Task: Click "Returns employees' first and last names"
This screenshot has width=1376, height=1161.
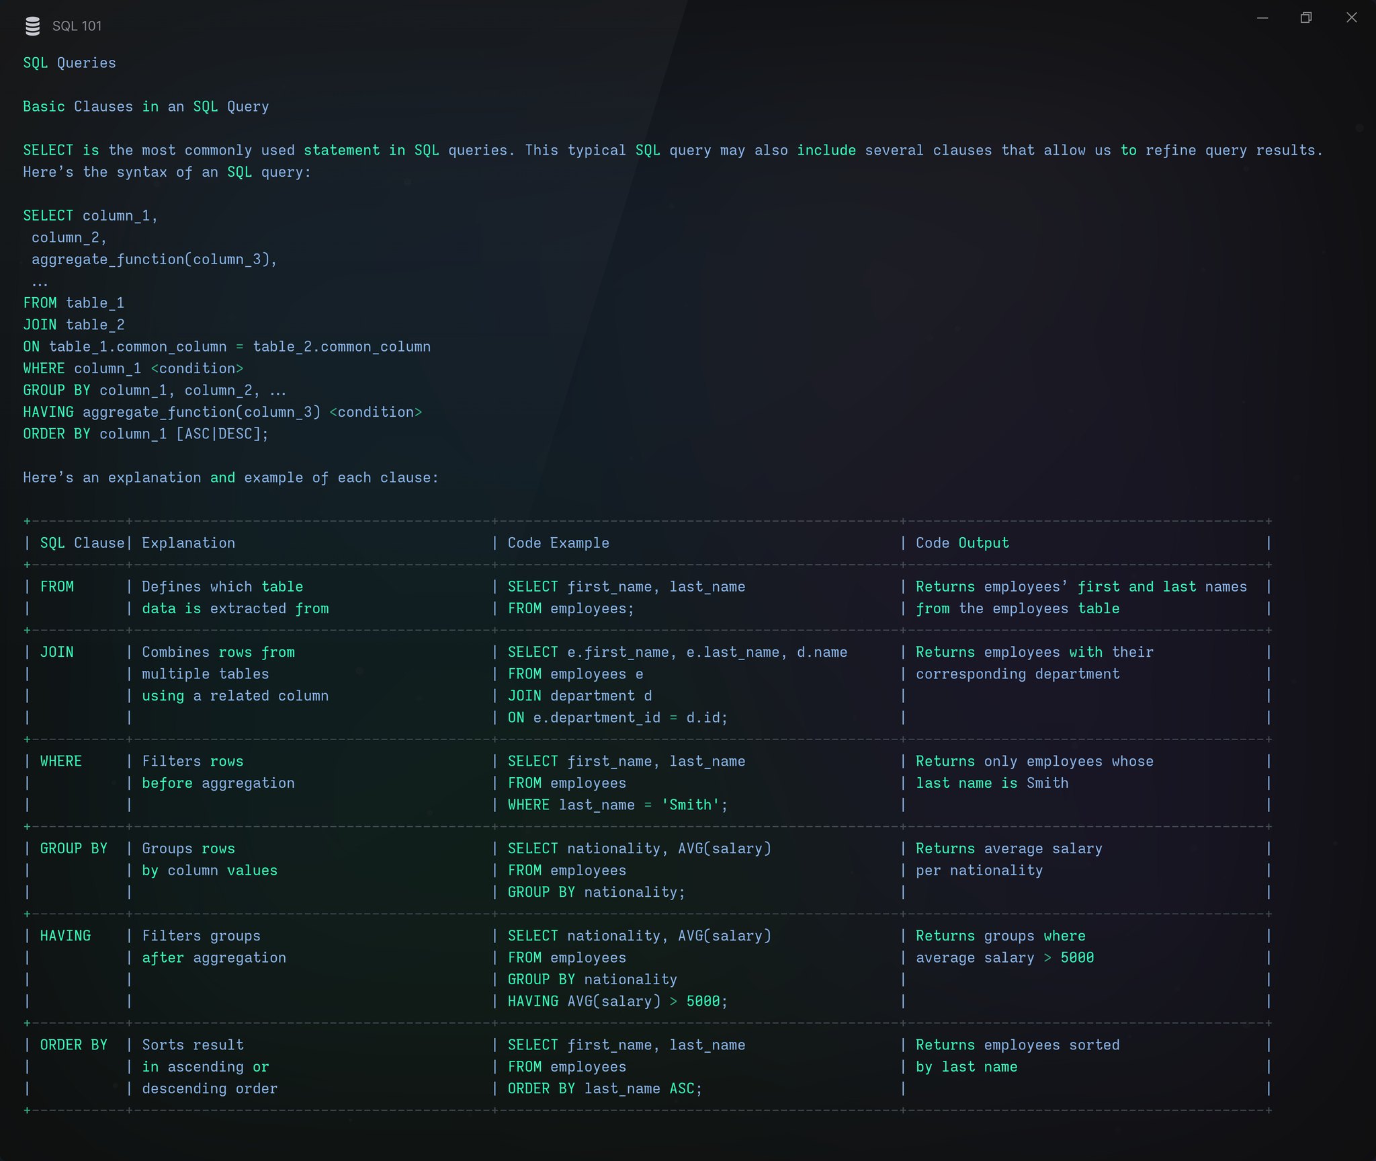Action: 1081,587
